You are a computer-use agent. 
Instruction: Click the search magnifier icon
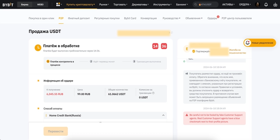tap(196, 5)
